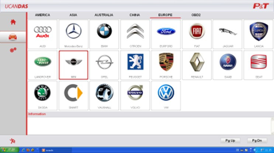This screenshot has height=153, width=274.
Task: Activate the taskbar application window button
Action: [56, 150]
